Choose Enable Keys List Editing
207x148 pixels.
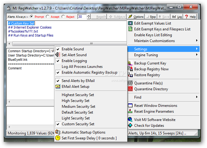point(164,35)
